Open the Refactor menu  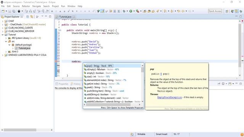point(26,6)
